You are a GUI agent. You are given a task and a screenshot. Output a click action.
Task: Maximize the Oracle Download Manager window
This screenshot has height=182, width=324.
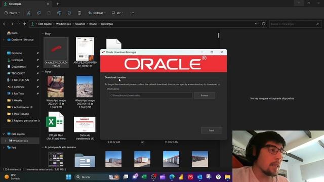click(212, 52)
